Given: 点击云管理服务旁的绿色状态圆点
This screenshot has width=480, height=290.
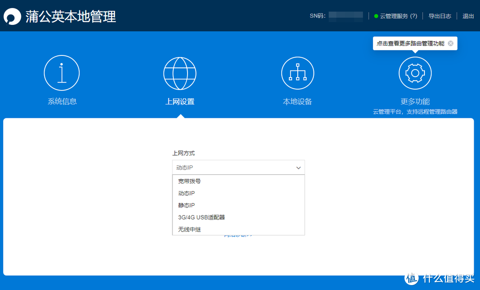Looking at the screenshot, I should (376, 16).
